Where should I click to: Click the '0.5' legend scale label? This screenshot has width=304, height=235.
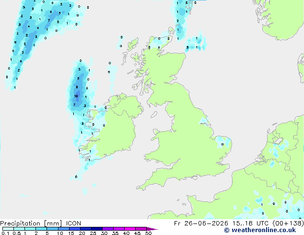point(16,233)
